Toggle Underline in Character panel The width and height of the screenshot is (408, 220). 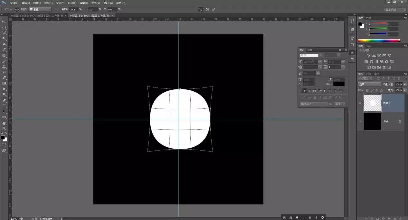335,91
